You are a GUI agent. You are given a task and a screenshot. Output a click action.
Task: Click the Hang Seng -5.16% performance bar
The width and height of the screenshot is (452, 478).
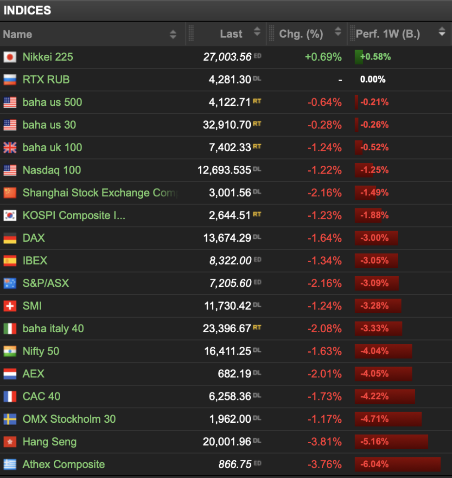pos(391,442)
